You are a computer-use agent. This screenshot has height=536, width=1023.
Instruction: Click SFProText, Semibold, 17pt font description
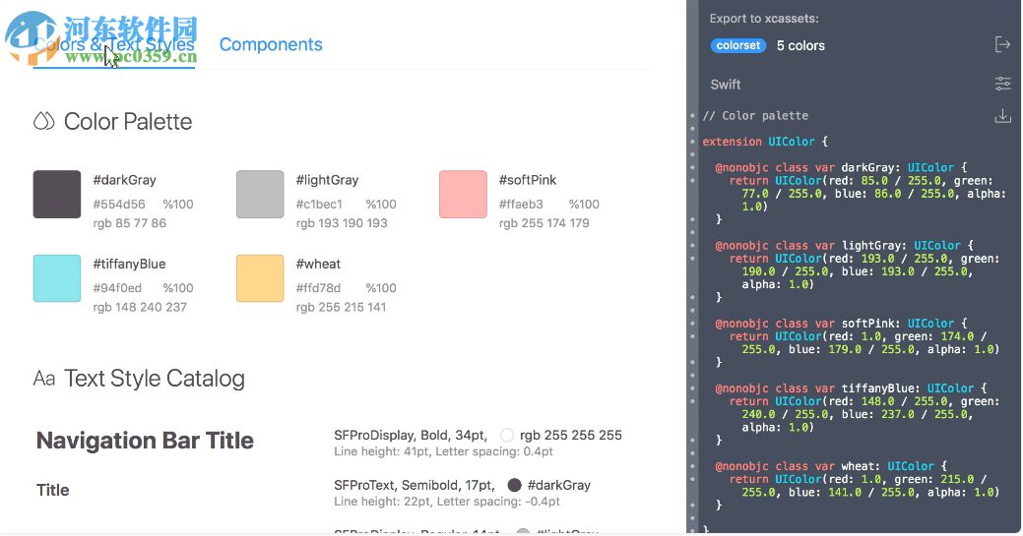(415, 485)
